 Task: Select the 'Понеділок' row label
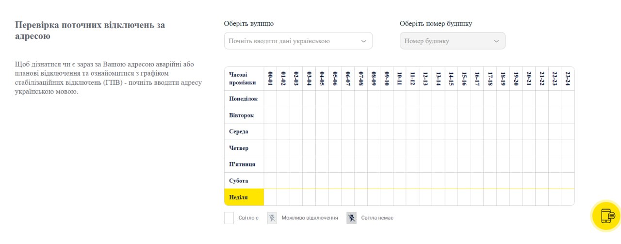tap(244, 99)
